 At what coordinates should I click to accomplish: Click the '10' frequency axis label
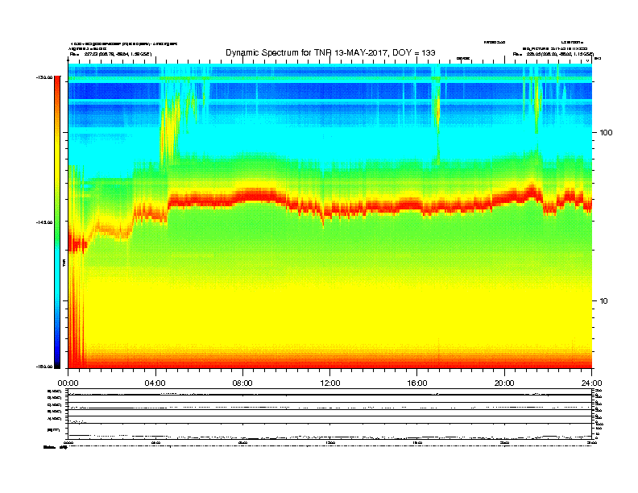[604, 301]
